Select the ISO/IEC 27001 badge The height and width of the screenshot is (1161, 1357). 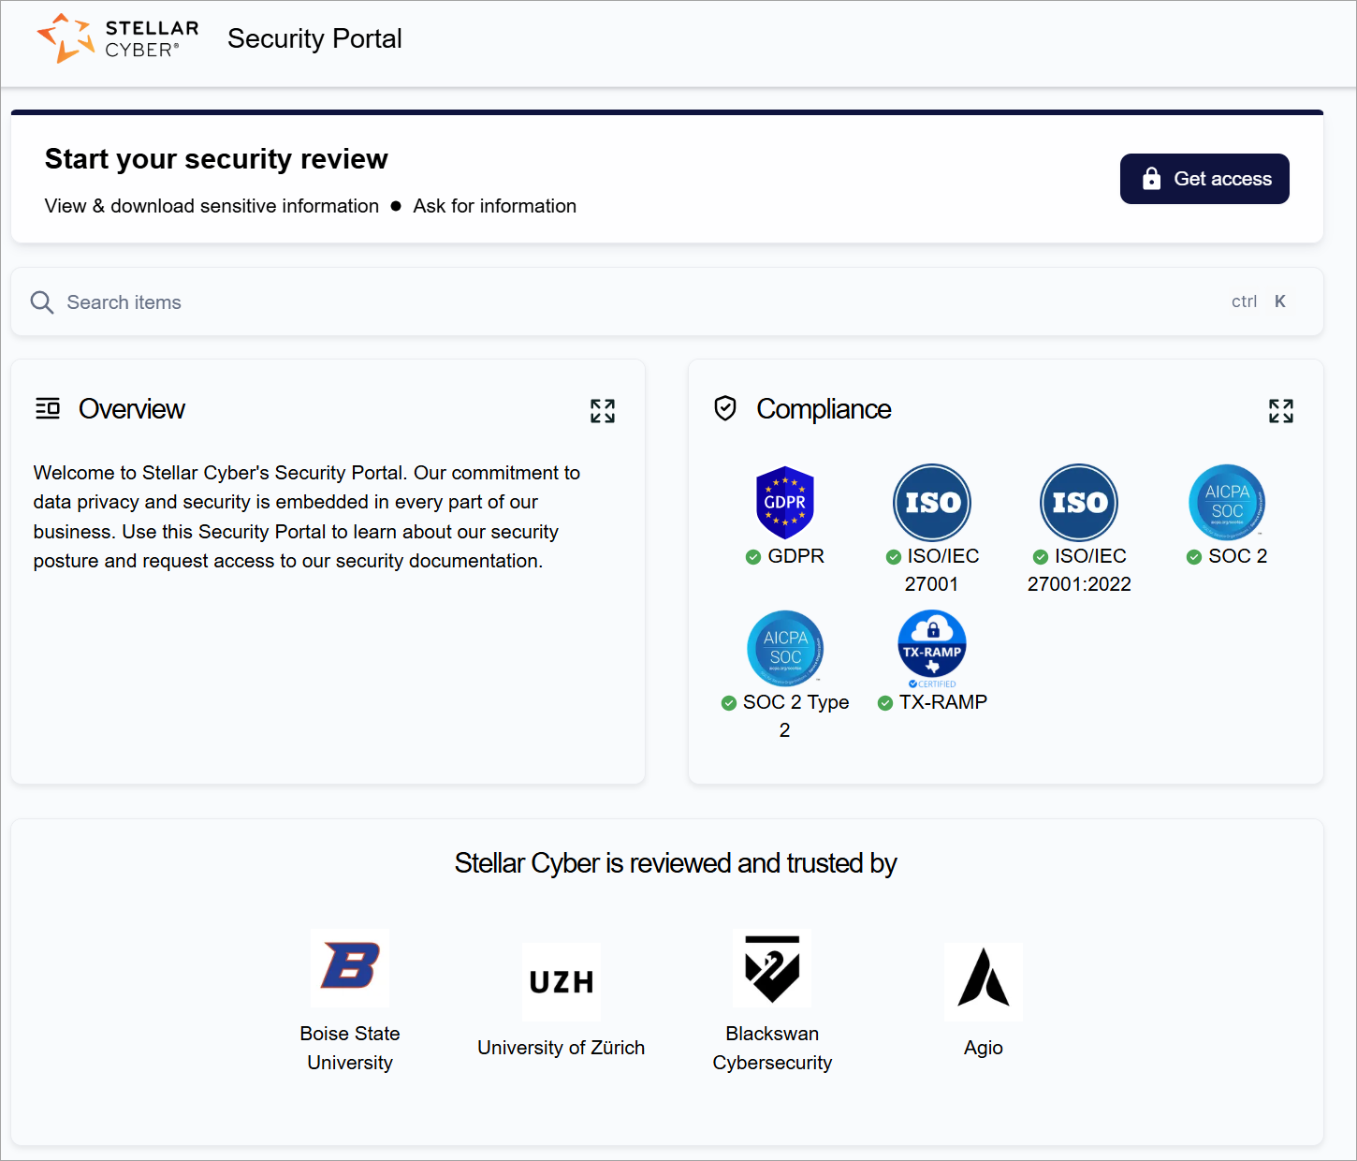pos(932,502)
